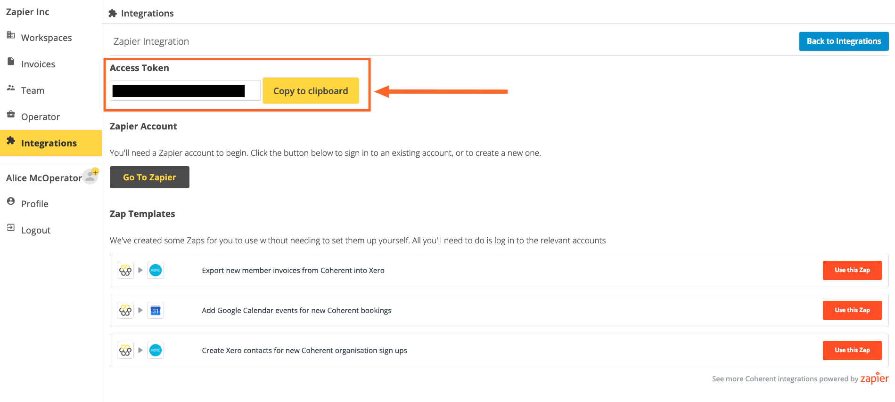The width and height of the screenshot is (895, 402).
Task: Click the Go To Zapier button
Action: click(x=149, y=177)
